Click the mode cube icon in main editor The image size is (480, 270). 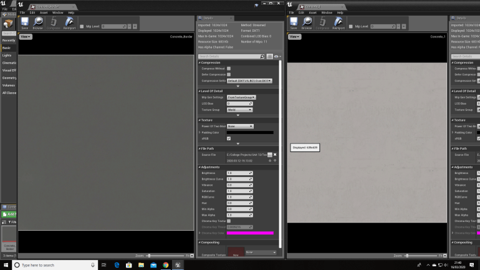[x=8, y=24]
